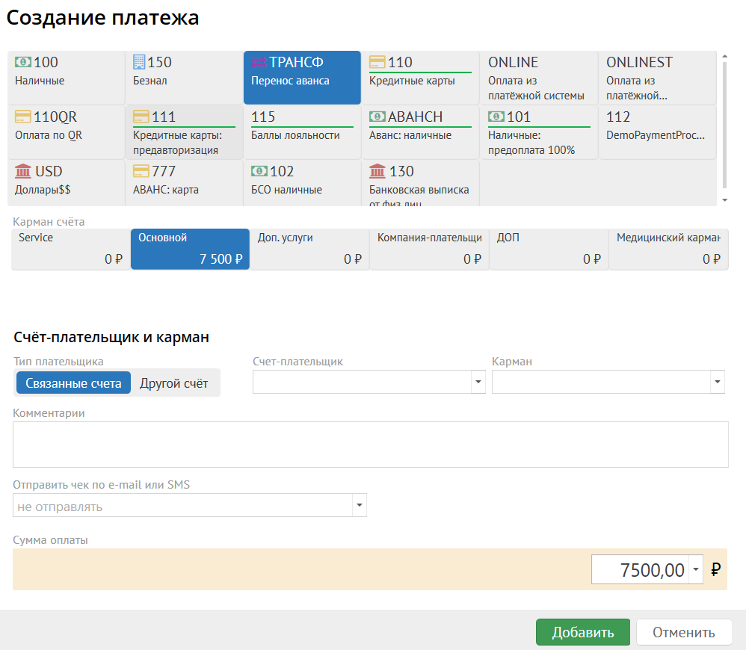This screenshot has height=650, width=746.
Task: Switch payer type to Другой счёт
Action: [x=173, y=383]
